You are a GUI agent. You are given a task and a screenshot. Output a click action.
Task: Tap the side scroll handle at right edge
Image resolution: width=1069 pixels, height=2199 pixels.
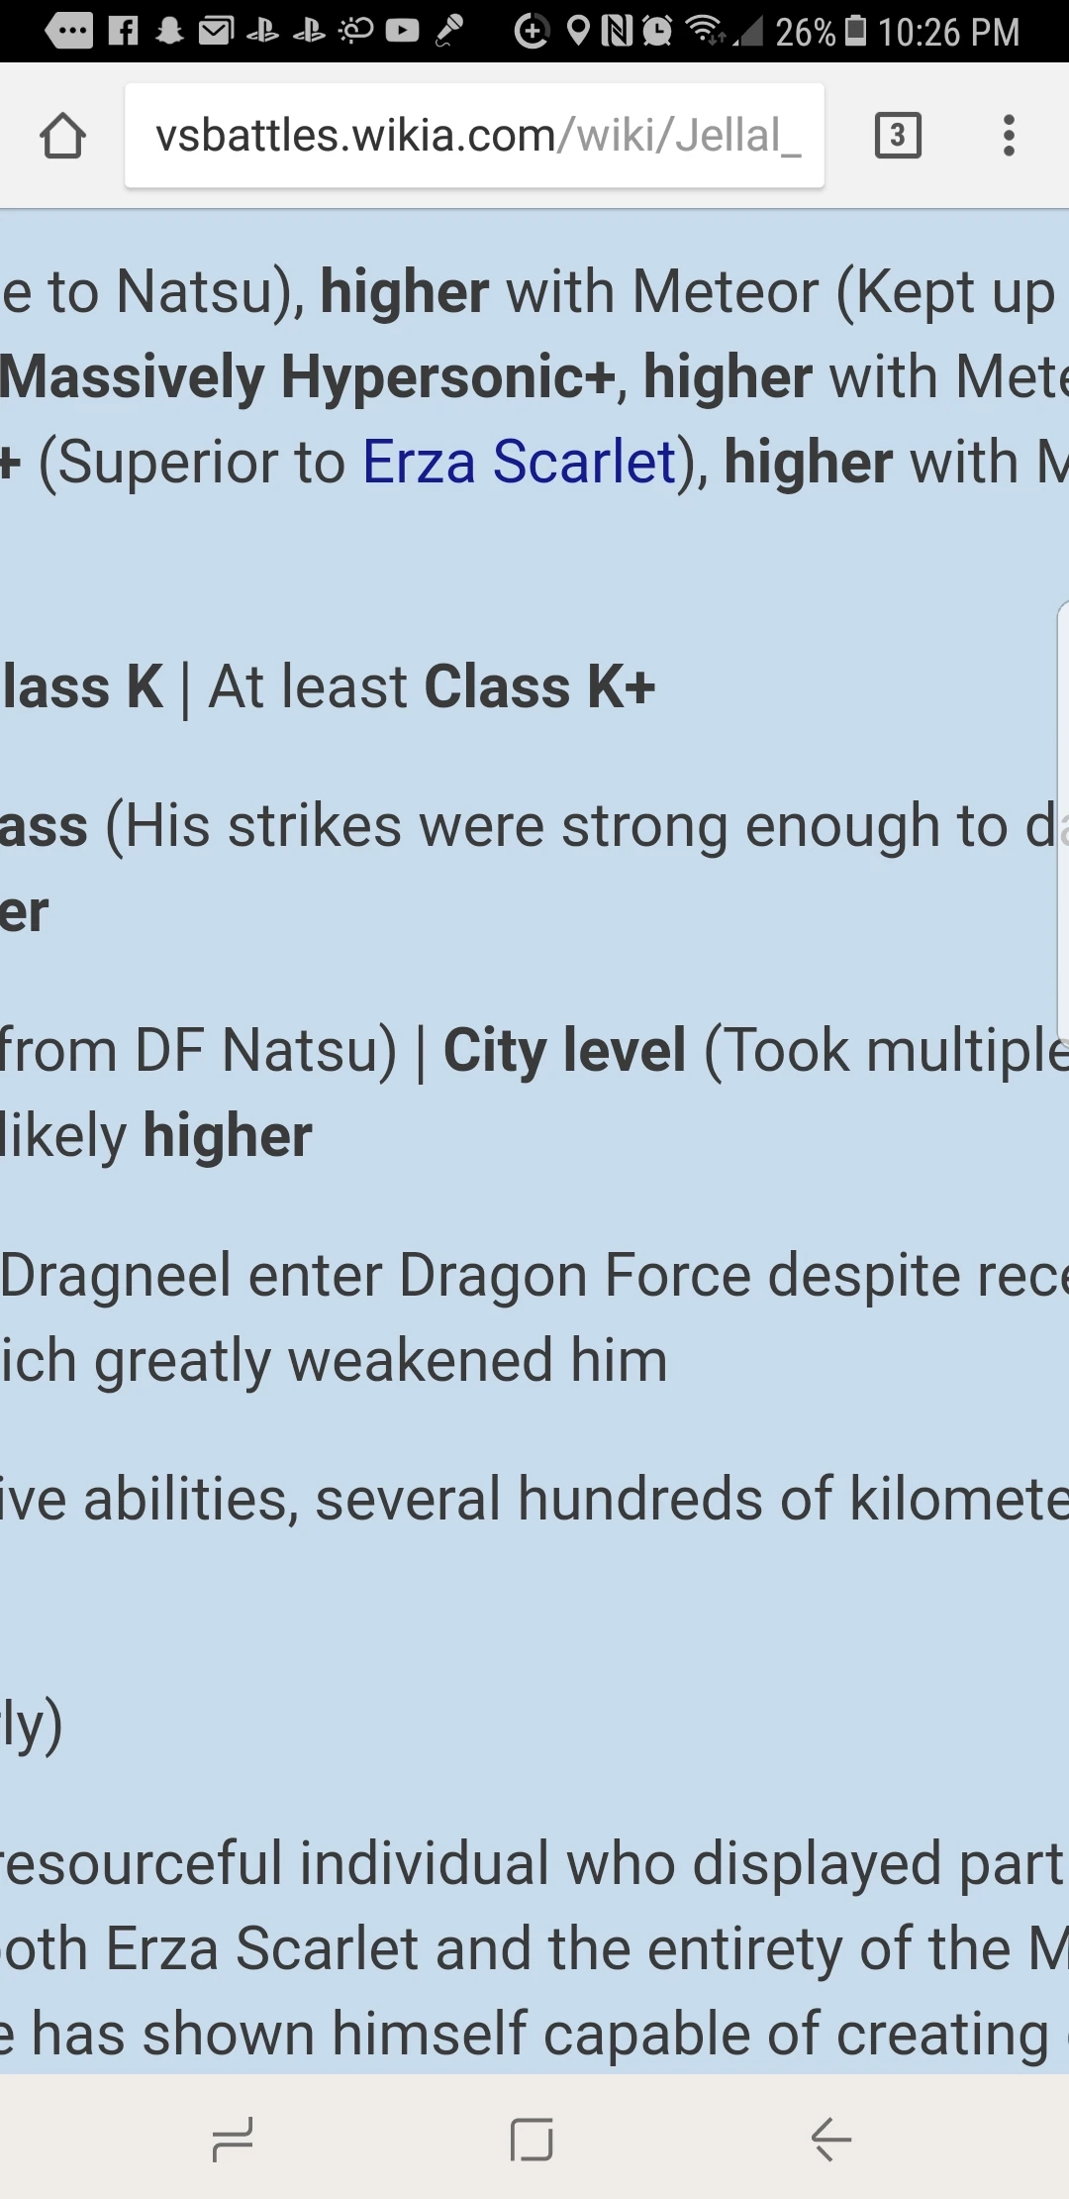click(x=1062, y=822)
